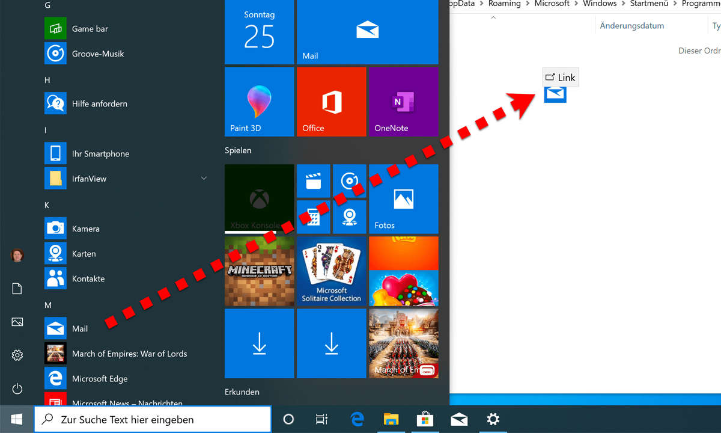Go to Startmenü in Explorer breadcrumb

(649, 4)
